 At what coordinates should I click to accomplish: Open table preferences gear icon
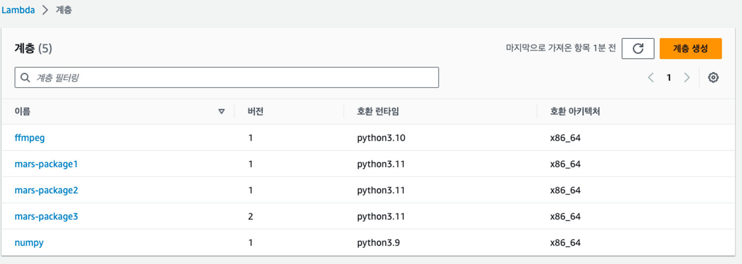click(713, 77)
